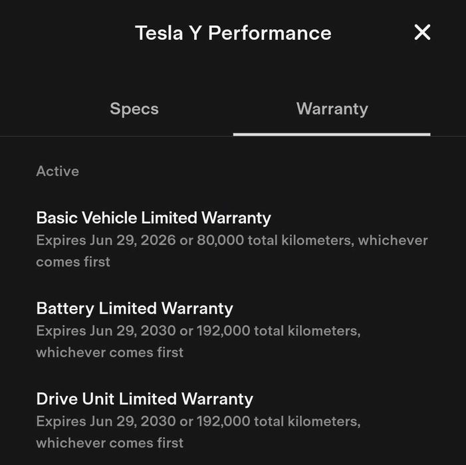This screenshot has width=466, height=465.
Task: Click the Active section label
Action: (x=57, y=171)
